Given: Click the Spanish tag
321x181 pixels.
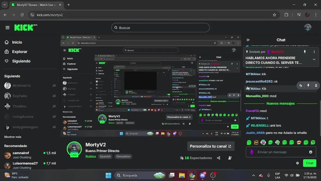Looking at the screenshot, I should [105, 156].
